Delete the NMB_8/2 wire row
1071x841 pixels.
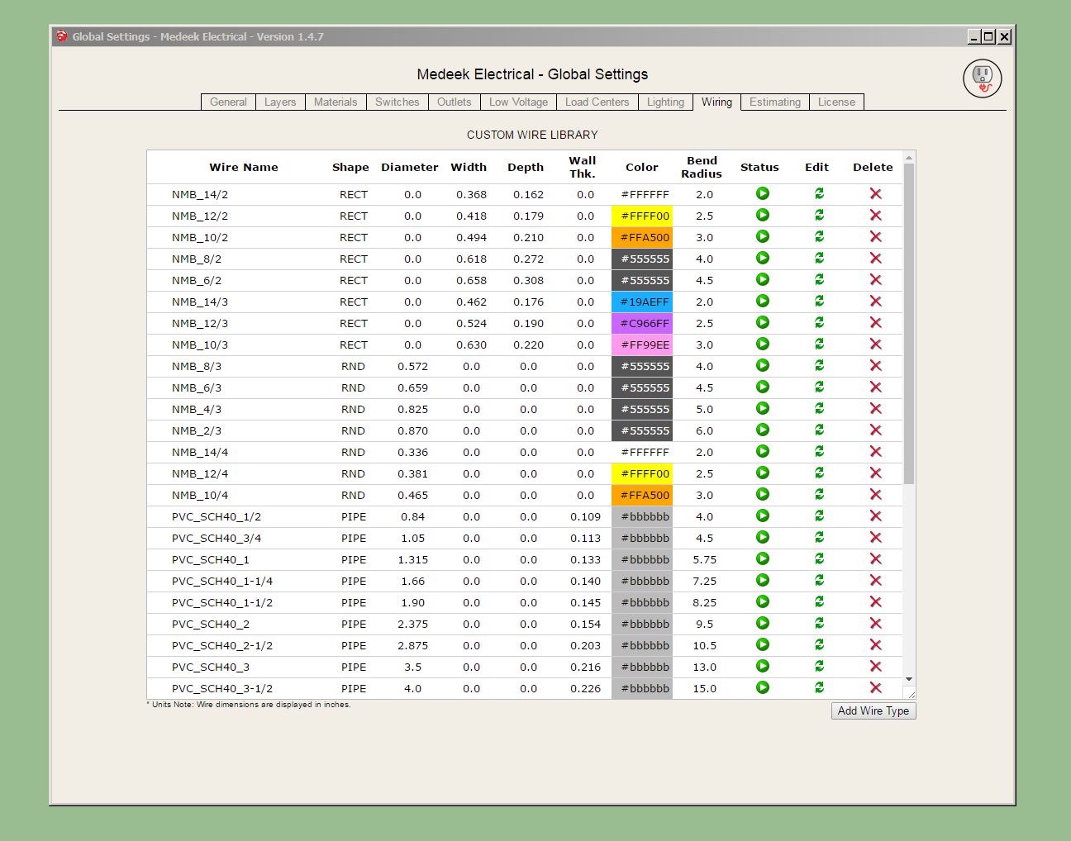coord(876,258)
